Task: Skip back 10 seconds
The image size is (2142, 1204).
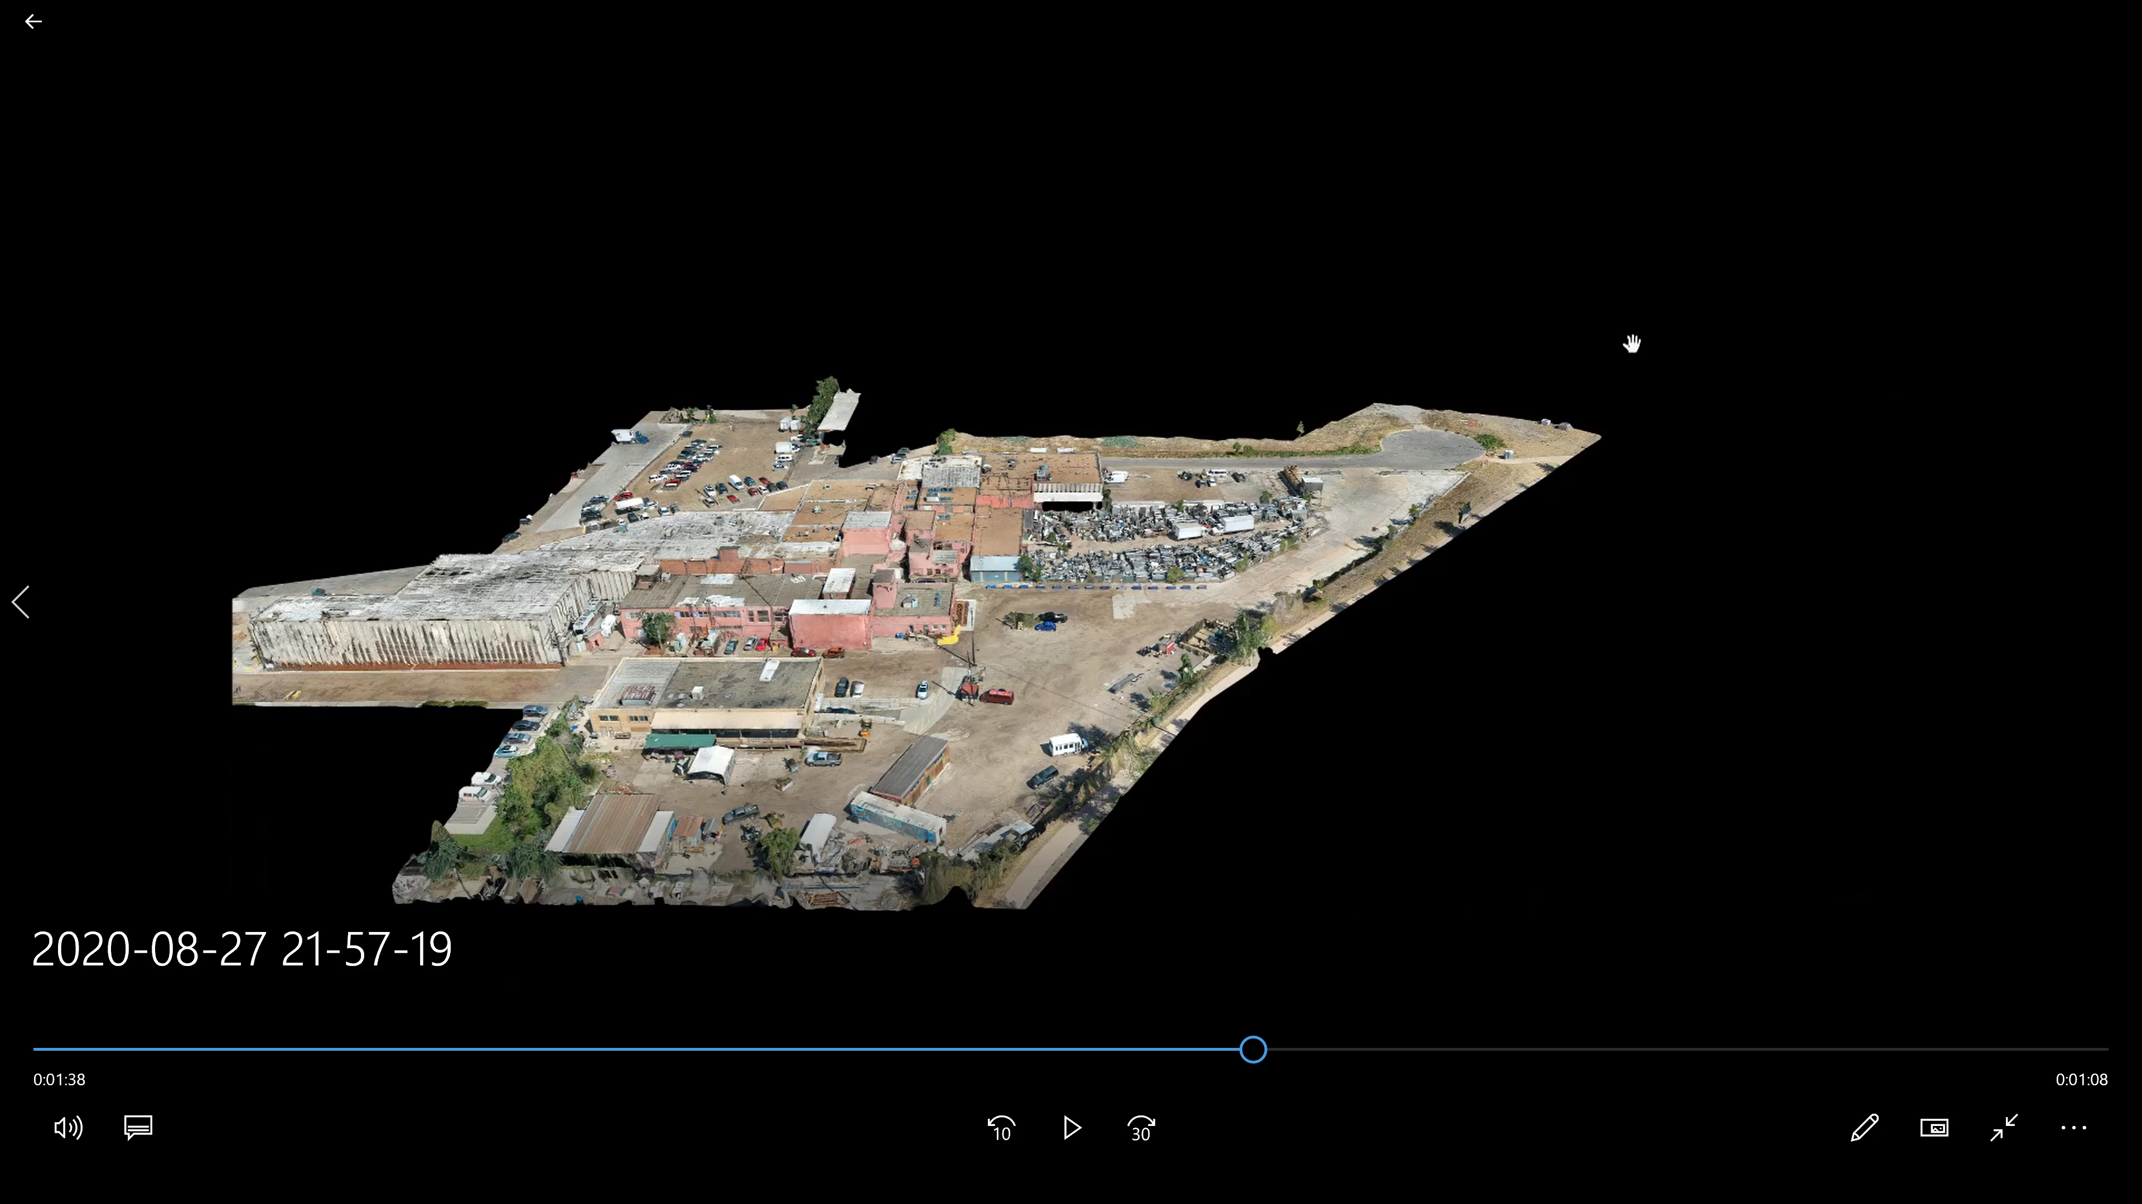Action: click(x=1001, y=1128)
